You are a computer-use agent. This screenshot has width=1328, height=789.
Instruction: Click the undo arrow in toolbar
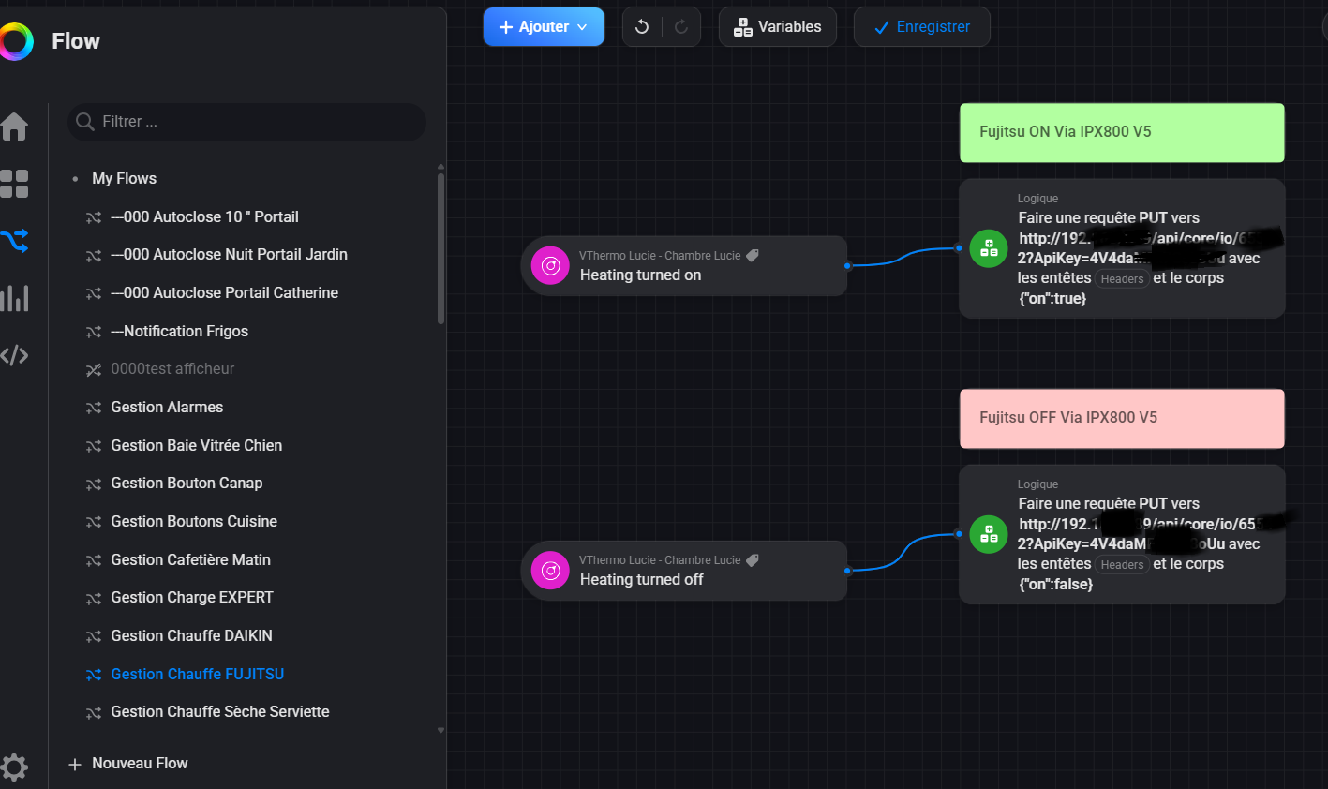(642, 27)
